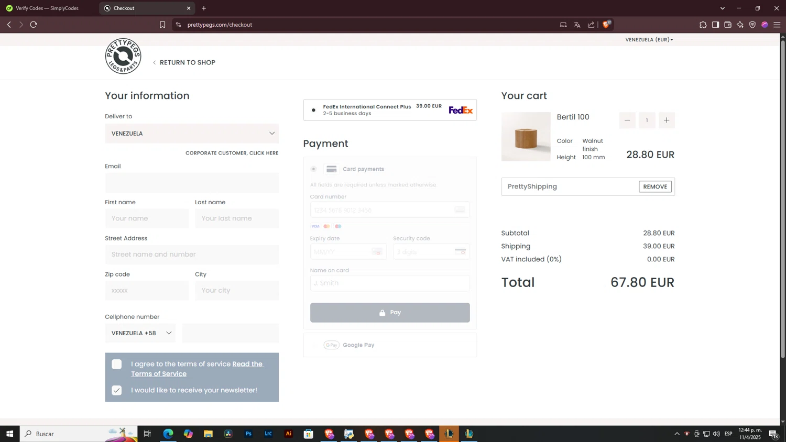Viewport: 786px width, 442px height.
Task: Launch Photoshop from the taskbar
Action: [248, 434]
